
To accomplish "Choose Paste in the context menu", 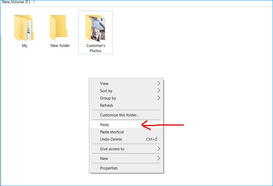I will point(105,125).
